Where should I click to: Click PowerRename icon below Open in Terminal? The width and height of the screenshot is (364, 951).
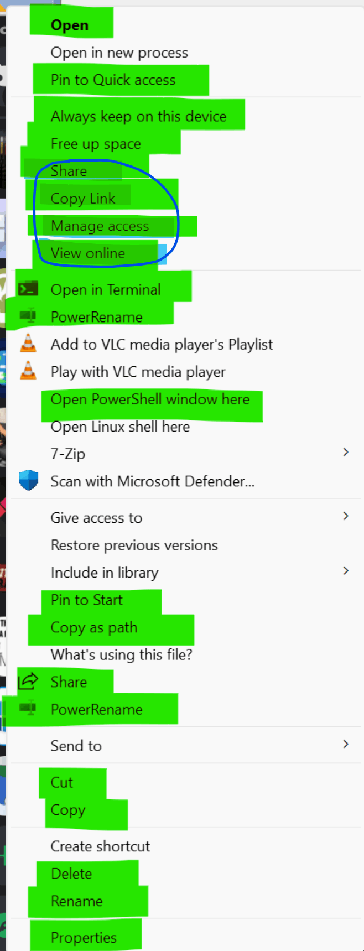pyautogui.click(x=28, y=316)
